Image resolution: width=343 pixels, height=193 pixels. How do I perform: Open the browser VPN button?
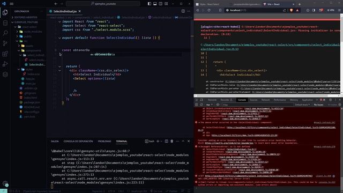(x=331, y=10)
